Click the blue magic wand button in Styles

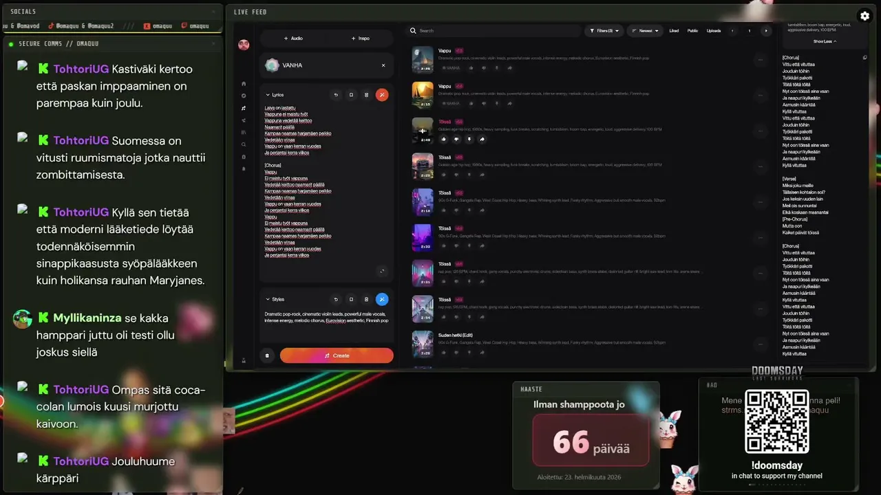tap(382, 299)
